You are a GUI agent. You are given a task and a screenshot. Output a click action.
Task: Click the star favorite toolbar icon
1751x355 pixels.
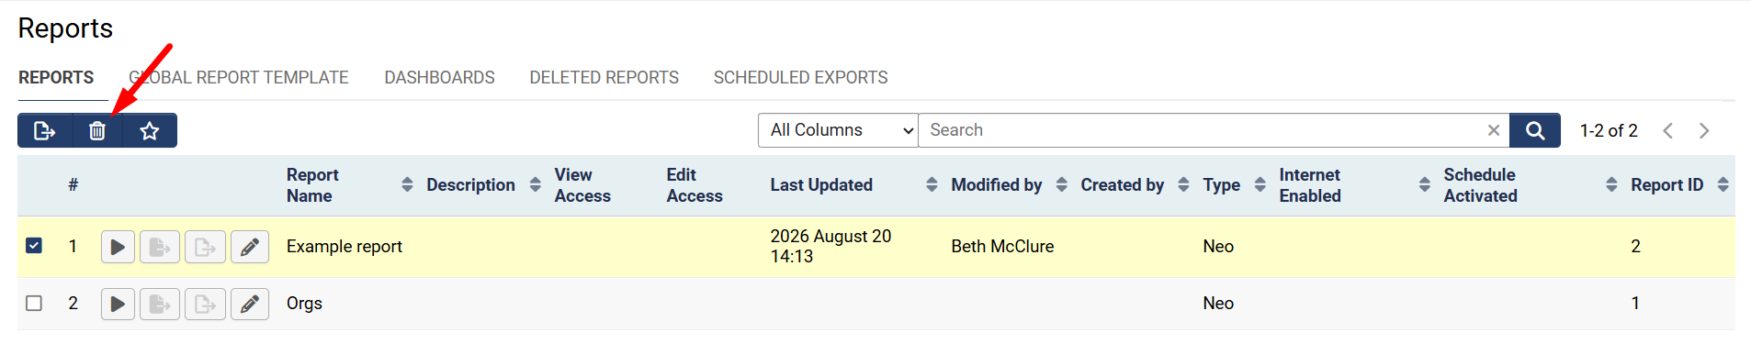[150, 130]
